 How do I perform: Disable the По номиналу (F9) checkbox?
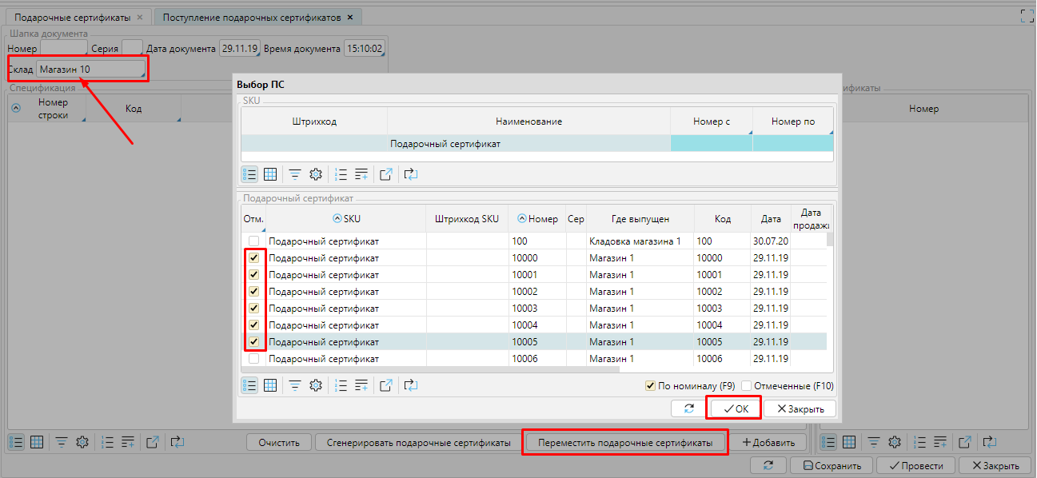click(x=650, y=386)
